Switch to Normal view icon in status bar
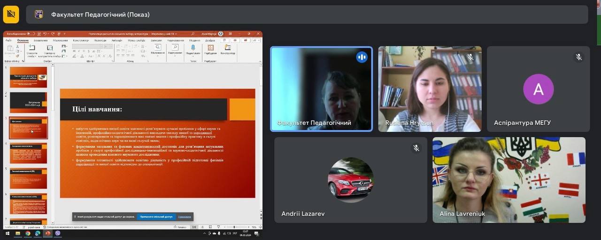 click(194, 227)
